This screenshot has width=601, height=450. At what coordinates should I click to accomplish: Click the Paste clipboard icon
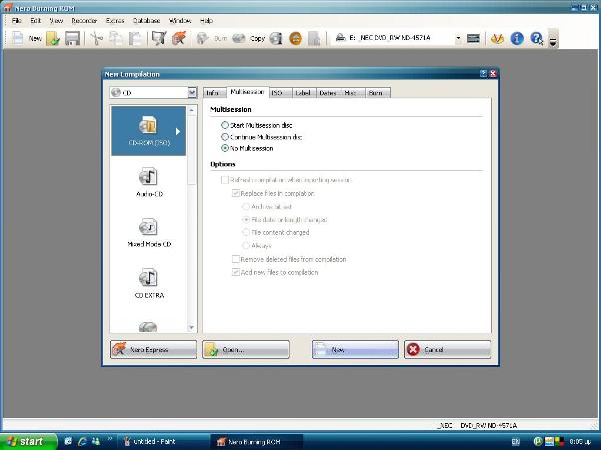[x=135, y=38]
